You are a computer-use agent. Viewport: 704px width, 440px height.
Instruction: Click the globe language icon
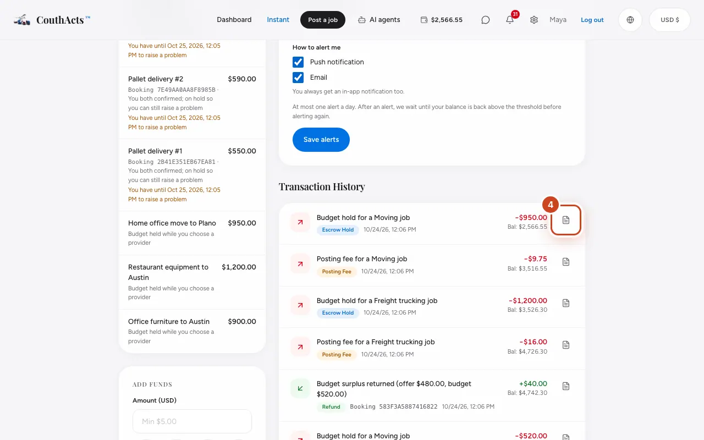click(x=630, y=20)
